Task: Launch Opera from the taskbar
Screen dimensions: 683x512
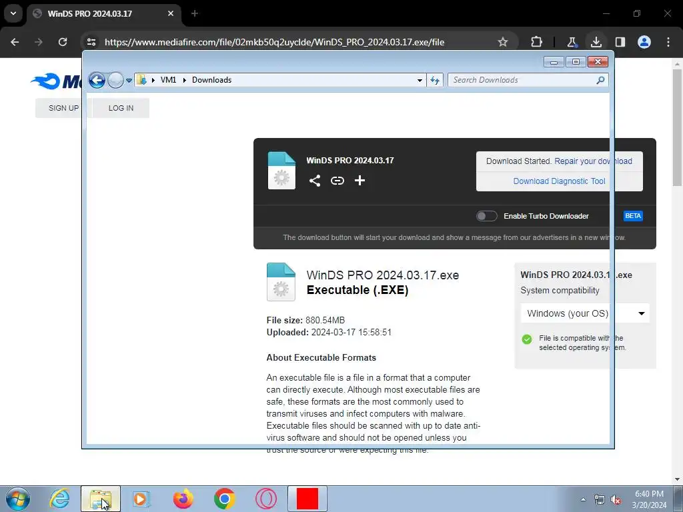Action: pyautogui.click(x=265, y=499)
